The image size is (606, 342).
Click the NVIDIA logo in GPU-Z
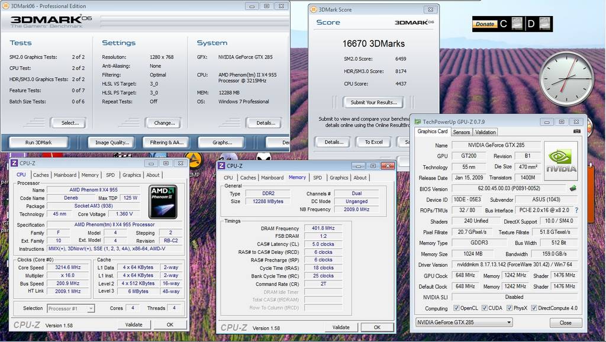coord(561,161)
